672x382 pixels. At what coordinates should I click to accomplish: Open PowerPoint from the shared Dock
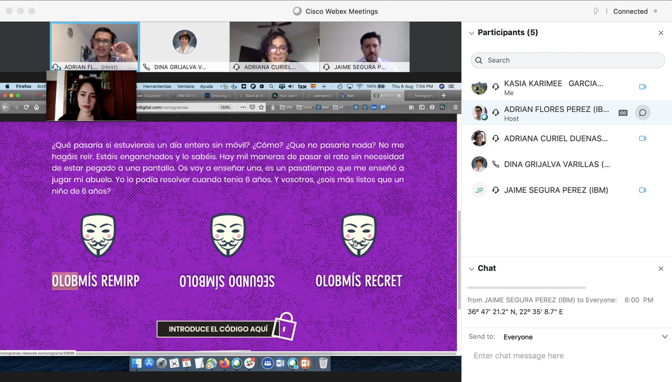[x=305, y=363]
